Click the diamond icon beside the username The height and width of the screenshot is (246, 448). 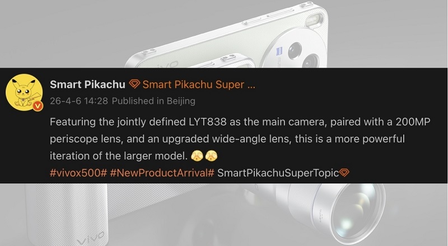[x=134, y=84]
